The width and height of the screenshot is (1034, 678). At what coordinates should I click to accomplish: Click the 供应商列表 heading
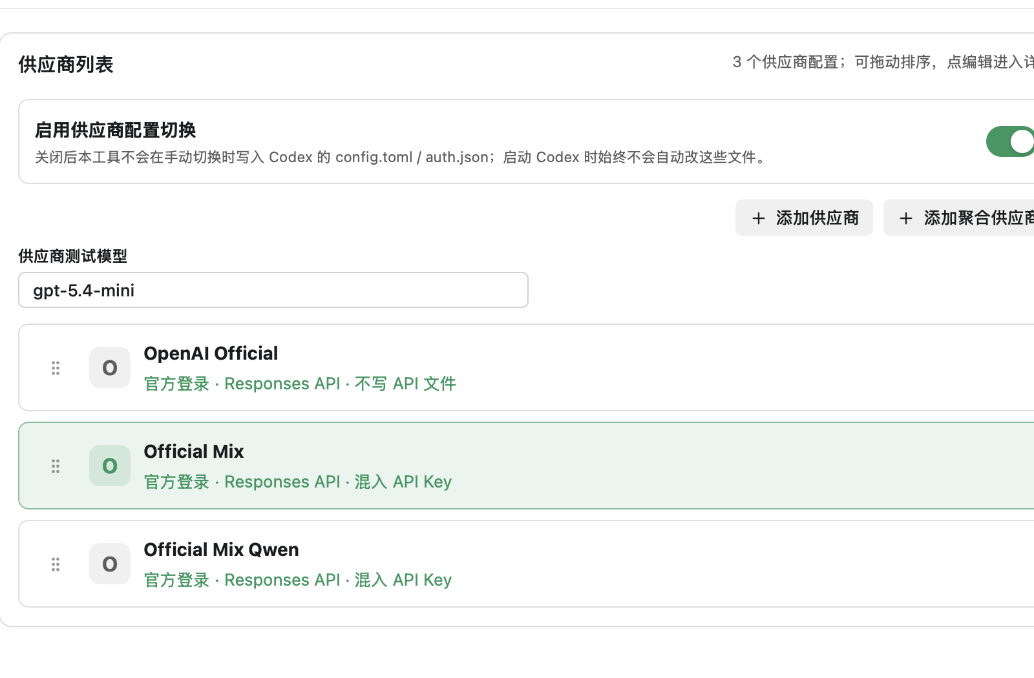point(66,65)
